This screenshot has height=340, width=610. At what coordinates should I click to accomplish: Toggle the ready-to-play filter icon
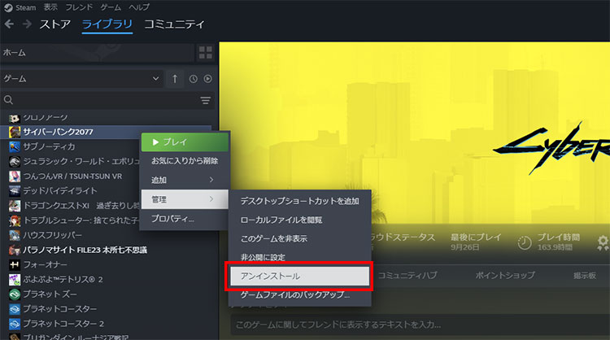click(207, 79)
